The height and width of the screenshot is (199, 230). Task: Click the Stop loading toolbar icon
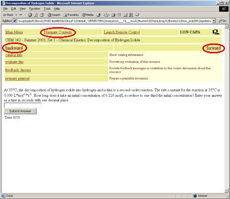(x=30, y=15)
